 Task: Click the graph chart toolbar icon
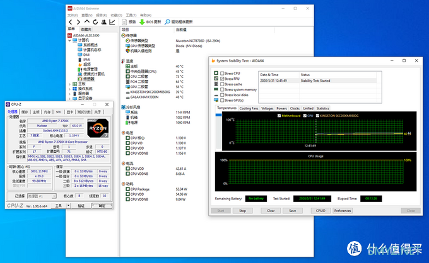click(x=112, y=22)
